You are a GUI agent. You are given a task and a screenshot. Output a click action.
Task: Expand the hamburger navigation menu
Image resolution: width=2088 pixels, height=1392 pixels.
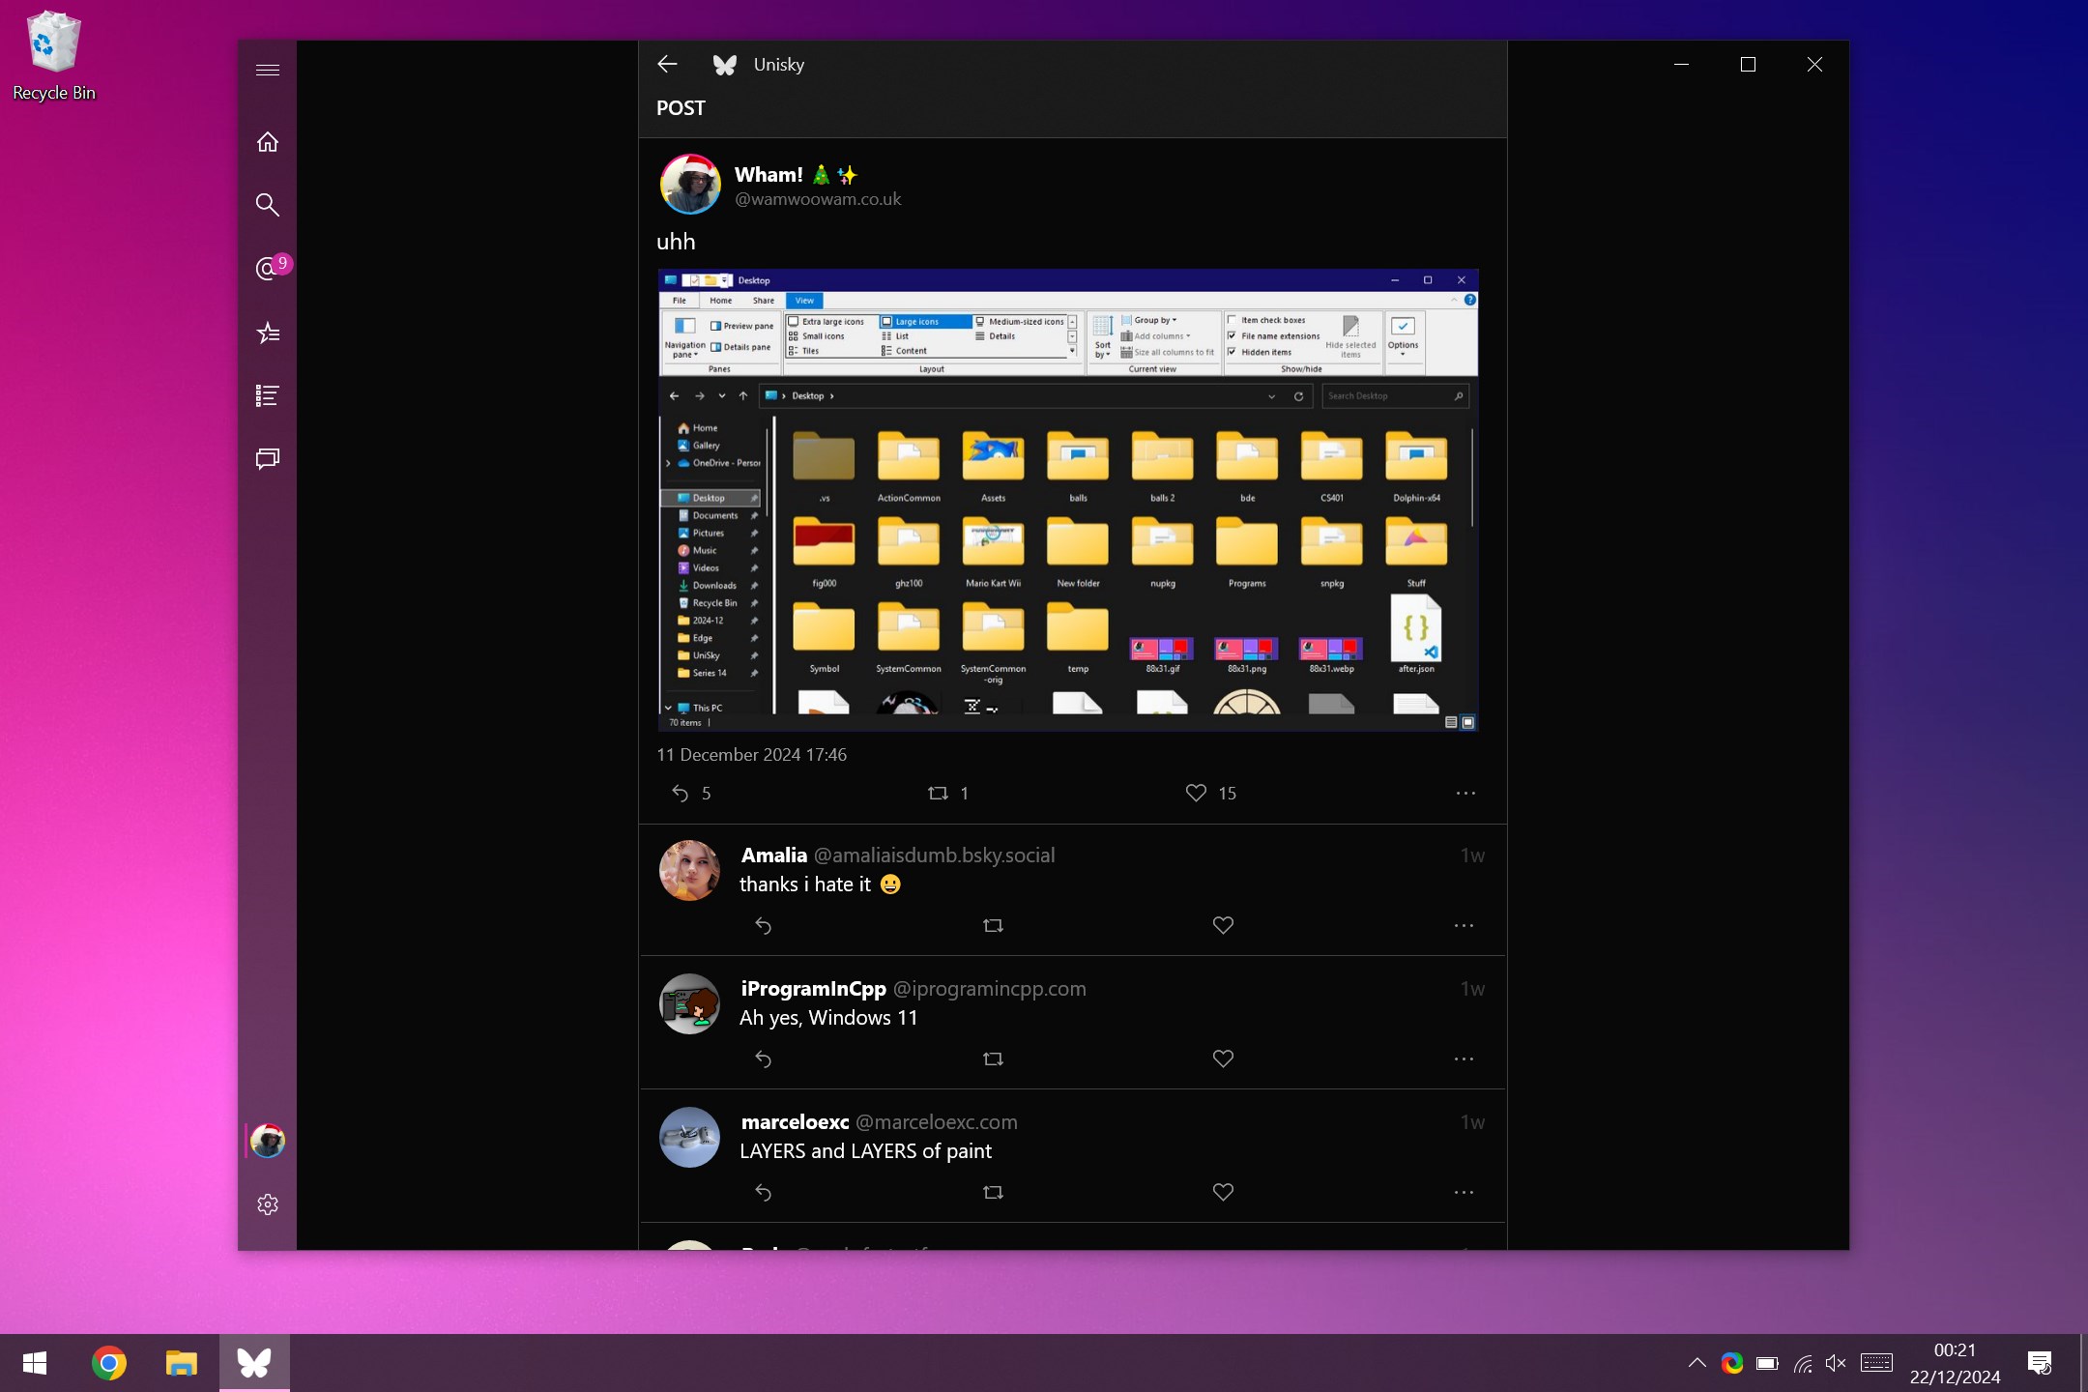pyautogui.click(x=268, y=70)
